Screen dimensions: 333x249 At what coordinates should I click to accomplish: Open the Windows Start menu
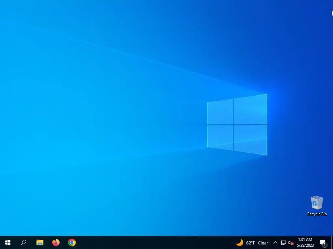tap(8, 243)
